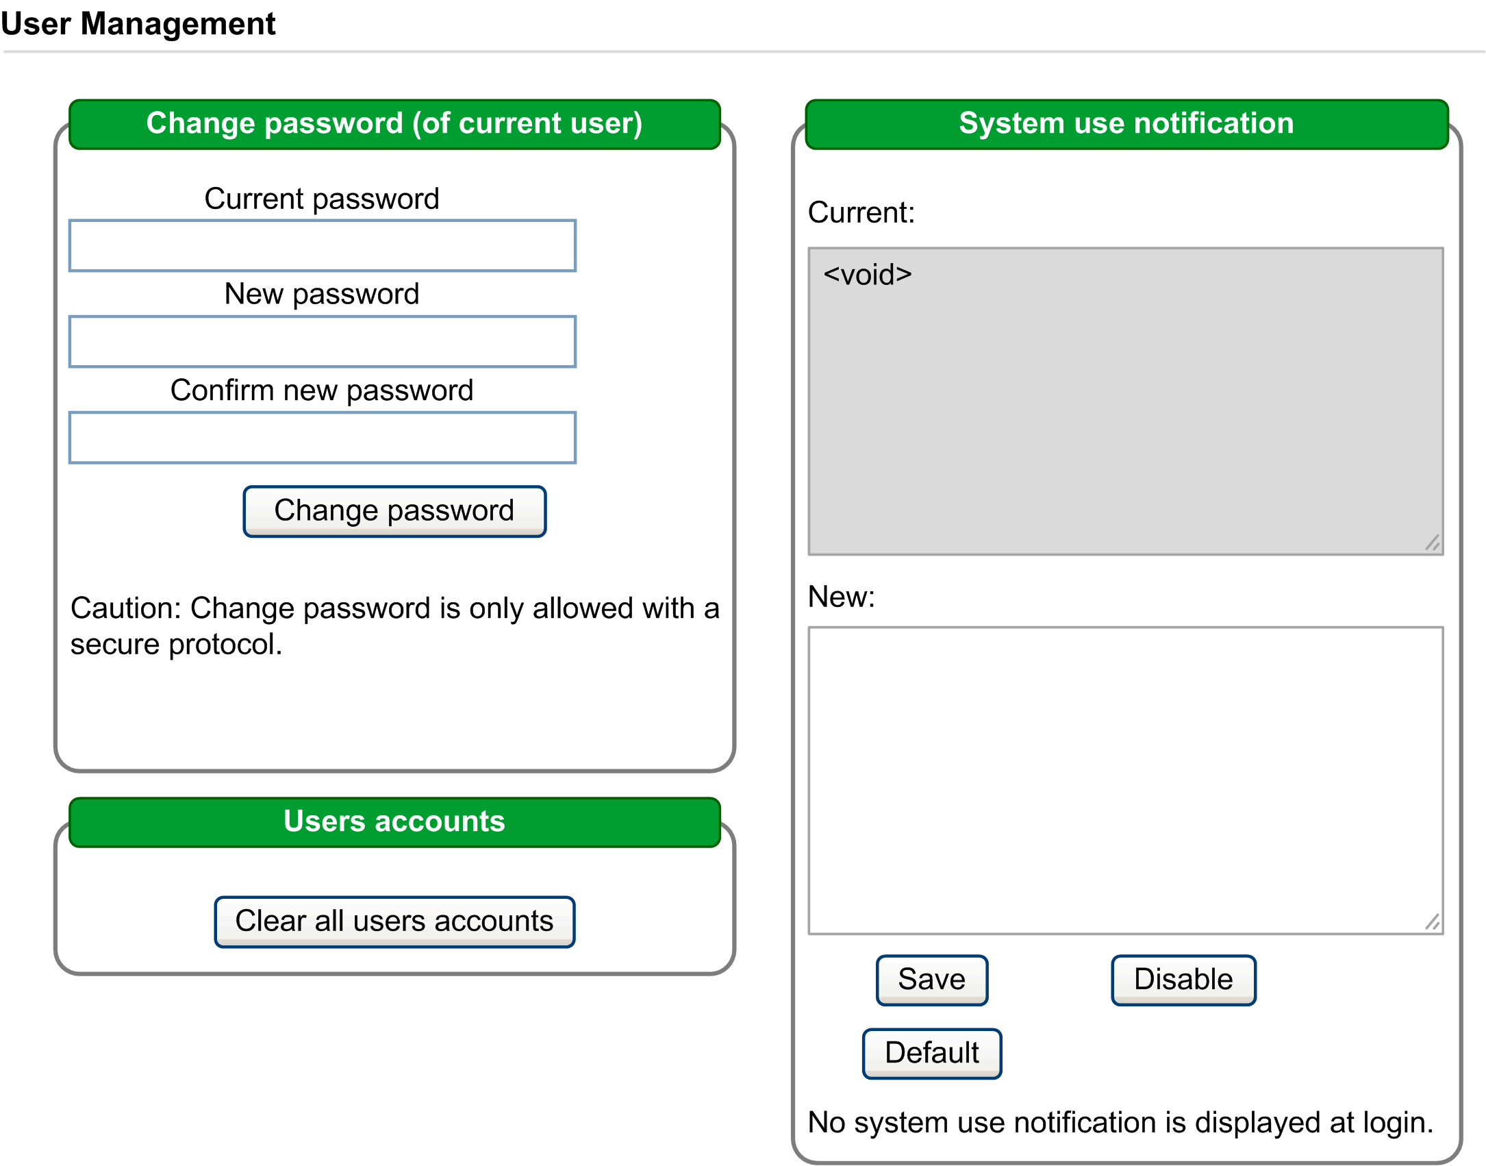
Task: Focus the New notification text area
Action: coord(1125,780)
